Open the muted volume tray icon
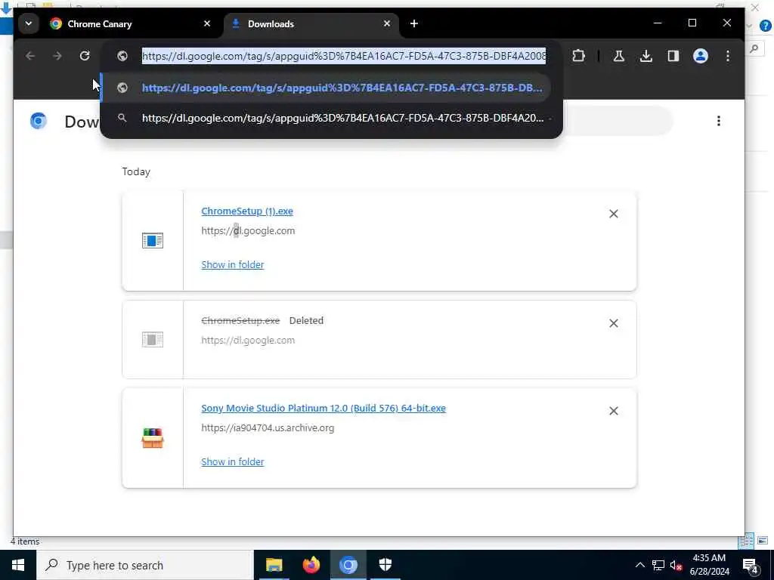 click(x=676, y=565)
